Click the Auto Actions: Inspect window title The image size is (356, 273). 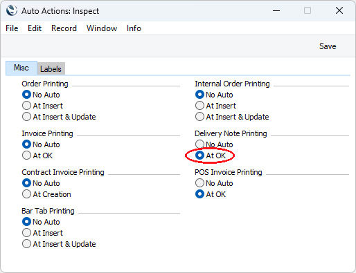click(60, 11)
